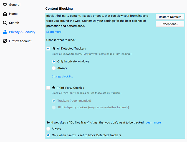Go to Firefox Account settings

tap(20, 41)
